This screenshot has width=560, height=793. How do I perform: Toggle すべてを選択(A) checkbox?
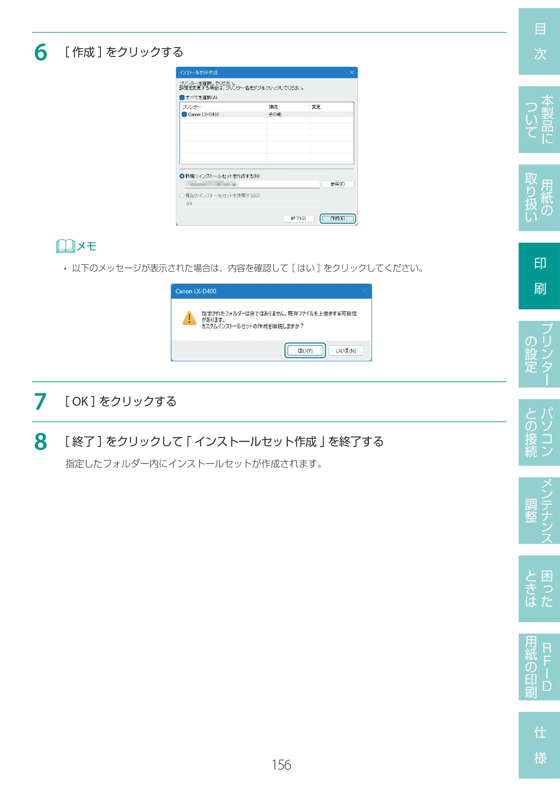(182, 98)
